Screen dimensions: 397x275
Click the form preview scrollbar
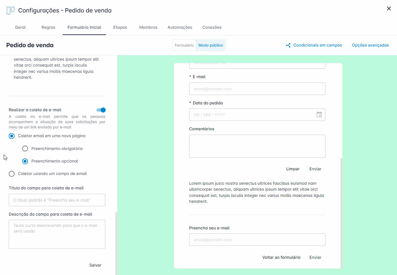[341, 213]
